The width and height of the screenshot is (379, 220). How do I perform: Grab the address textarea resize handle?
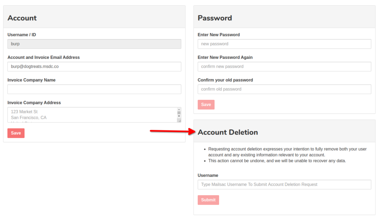point(180,121)
